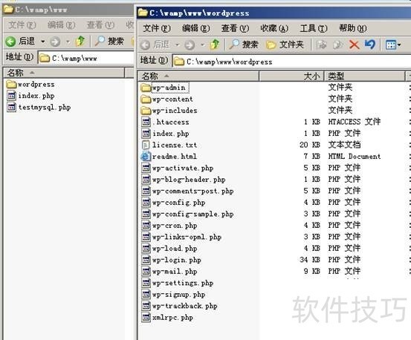This screenshot has width=411, height=340.
Task: Open Forward history dropdown in wordpress window
Action: pyautogui.click(x=202, y=45)
